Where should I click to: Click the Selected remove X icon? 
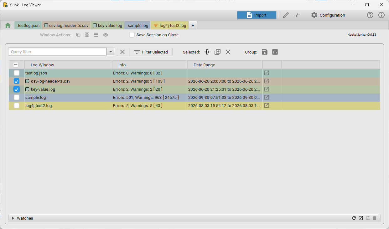[228, 52]
